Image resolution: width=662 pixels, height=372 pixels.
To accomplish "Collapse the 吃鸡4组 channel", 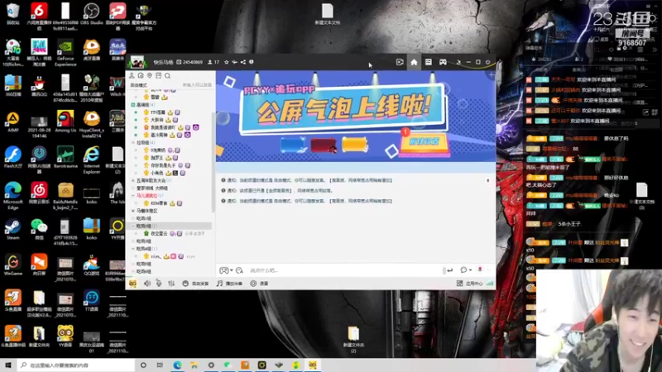I will [x=133, y=249].
